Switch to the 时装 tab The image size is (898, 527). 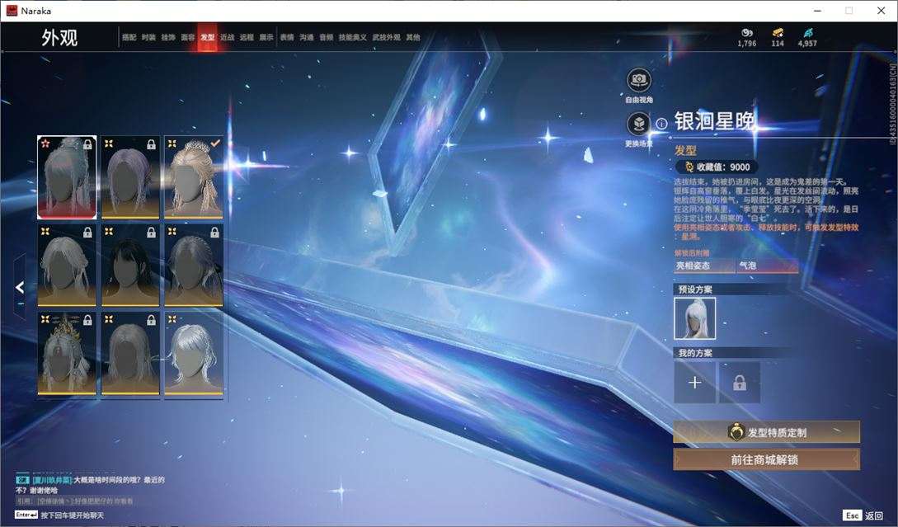point(148,37)
